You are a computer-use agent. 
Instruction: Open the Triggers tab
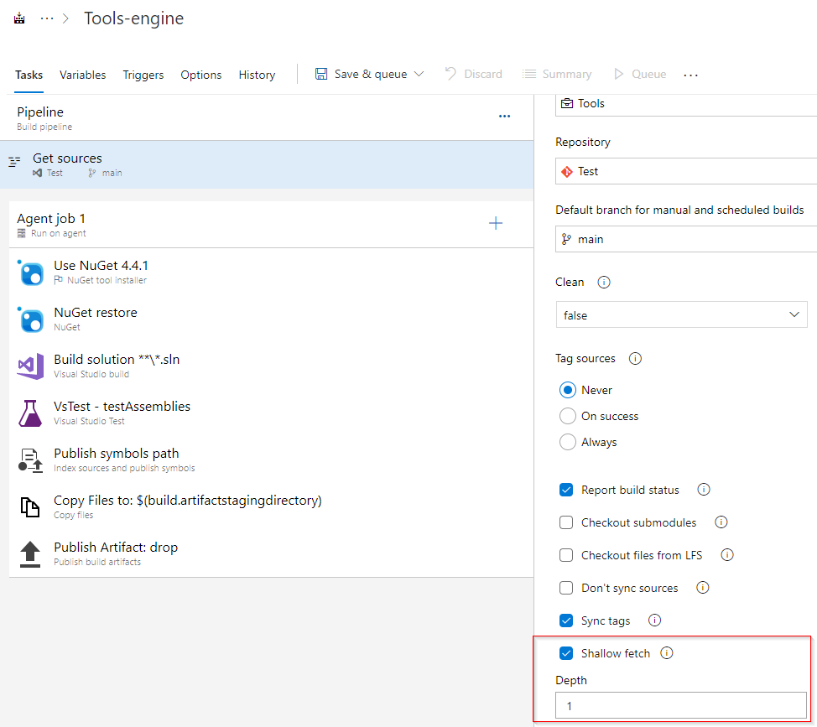(x=143, y=75)
